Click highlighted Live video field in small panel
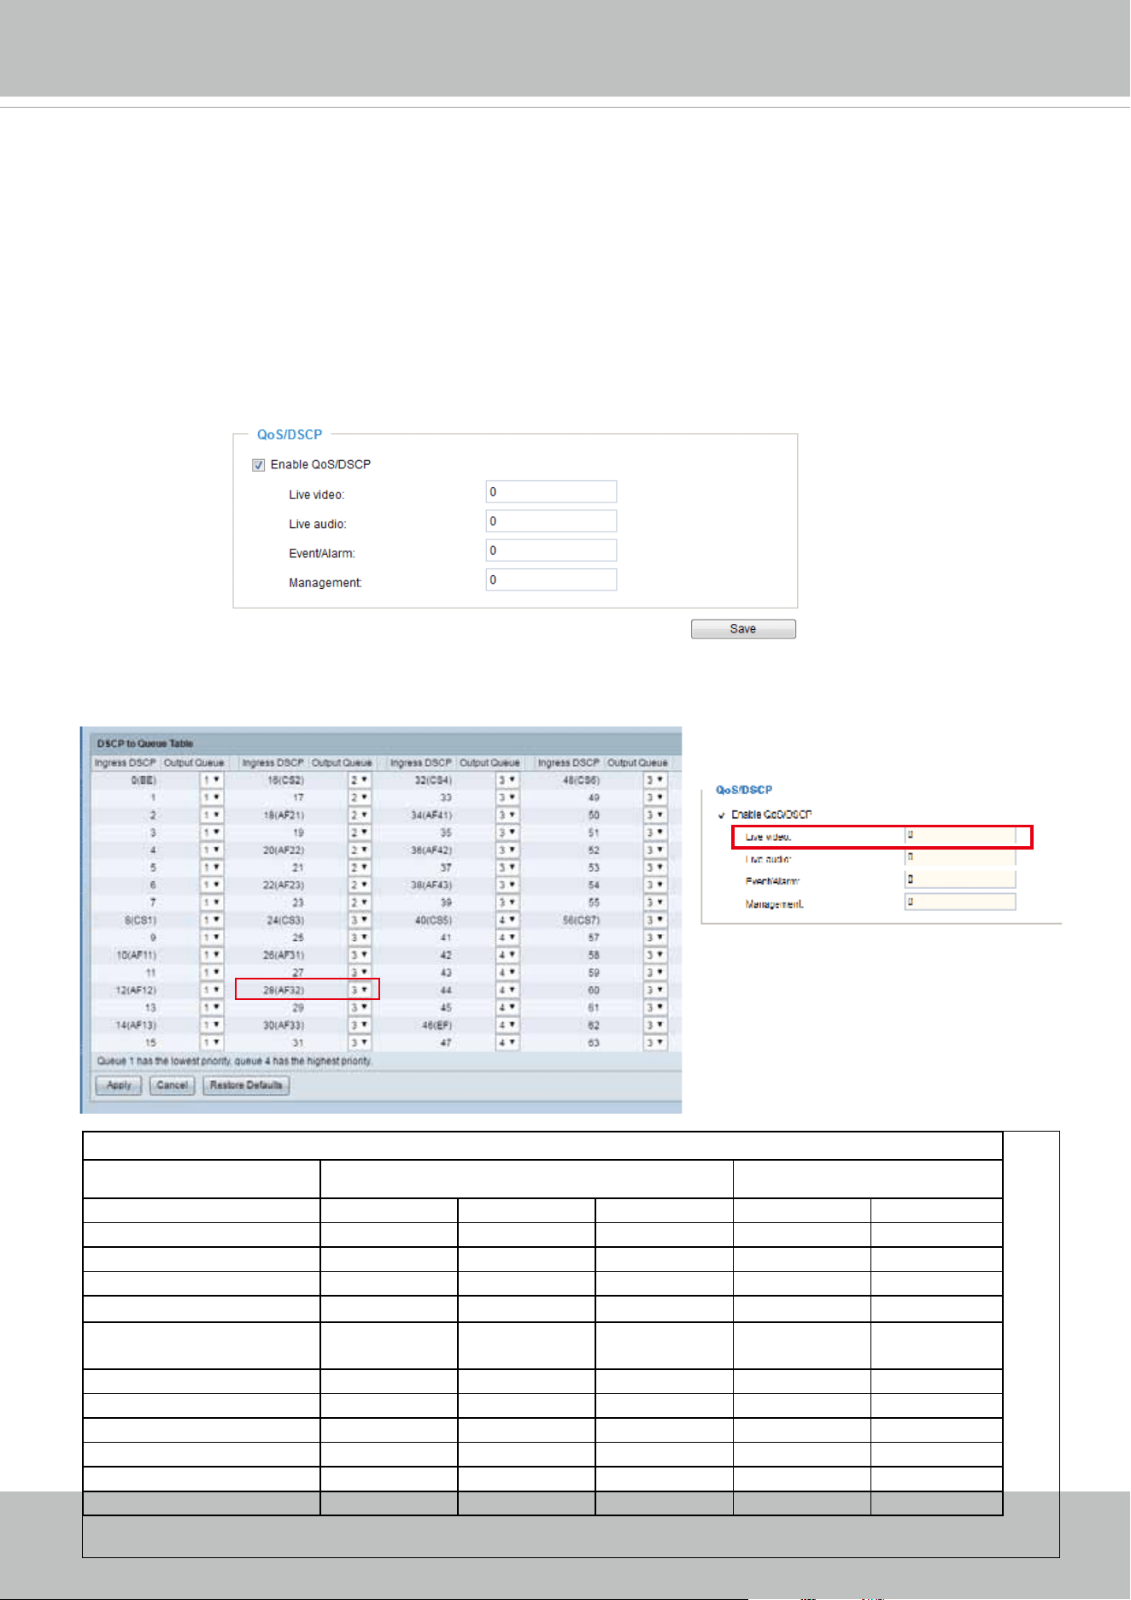1131x1600 pixels. pyautogui.click(x=960, y=836)
